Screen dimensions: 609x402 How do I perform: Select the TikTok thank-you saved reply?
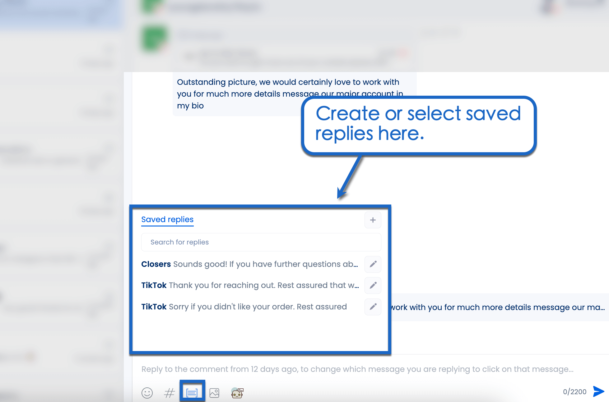pos(249,286)
